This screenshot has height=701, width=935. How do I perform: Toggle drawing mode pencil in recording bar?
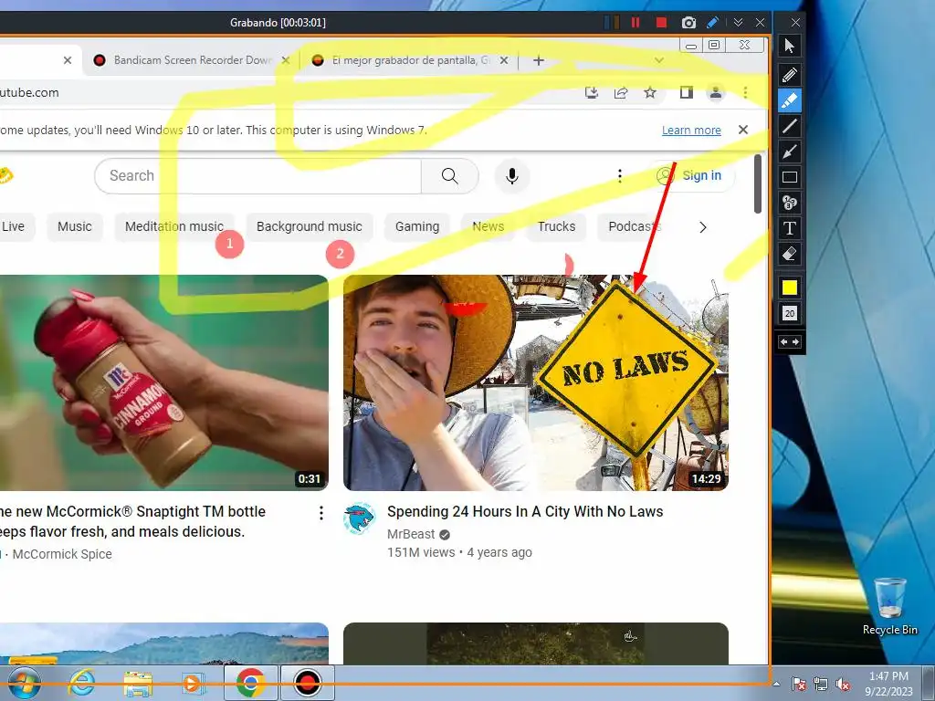point(712,23)
